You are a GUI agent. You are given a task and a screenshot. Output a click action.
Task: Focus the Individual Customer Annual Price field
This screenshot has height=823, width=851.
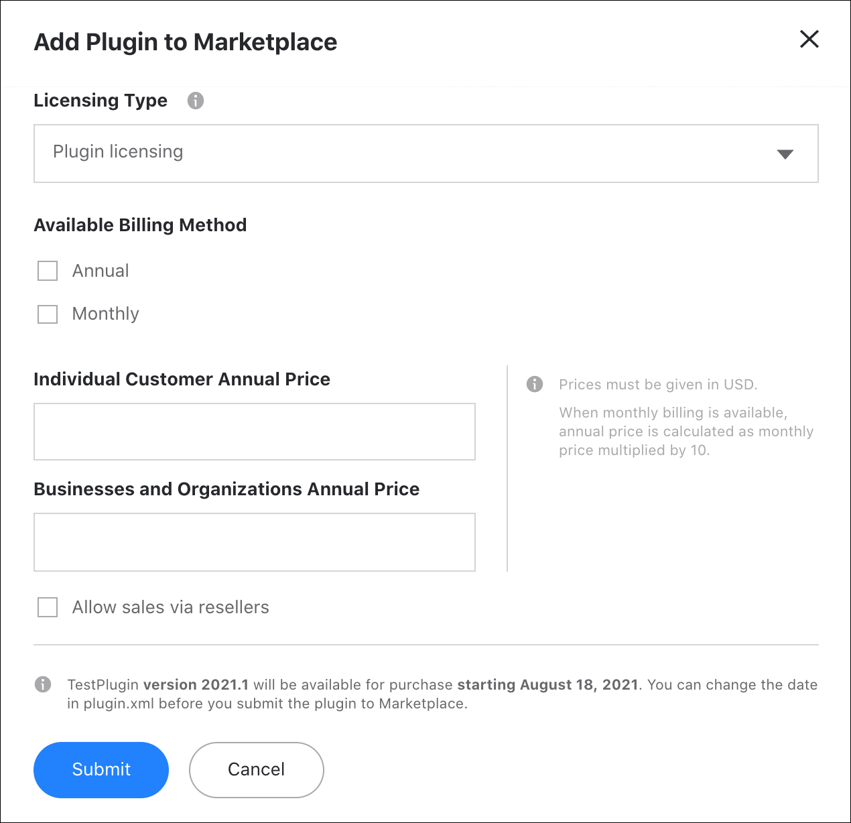point(255,432)
